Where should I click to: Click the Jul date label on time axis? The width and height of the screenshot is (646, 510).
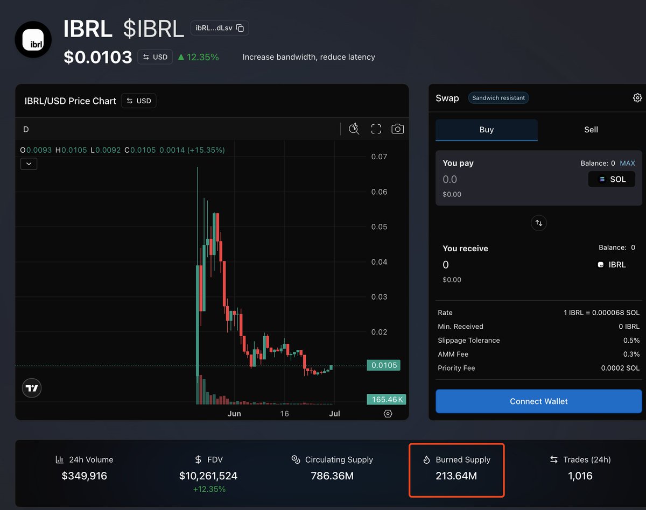(x=334, y=414)
